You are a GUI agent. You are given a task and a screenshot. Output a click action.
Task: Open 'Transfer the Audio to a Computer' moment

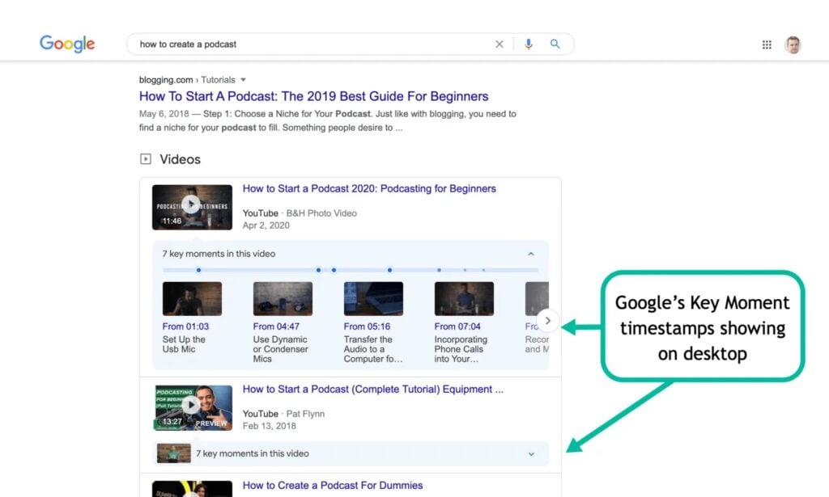click(372, 349)
